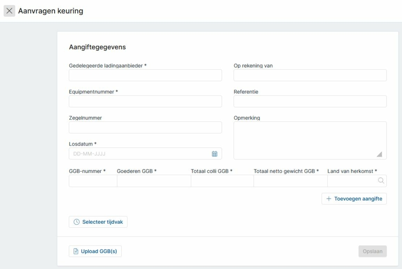
Task: Click the Zegelnummer label text
Action: [x=85, y=118]
